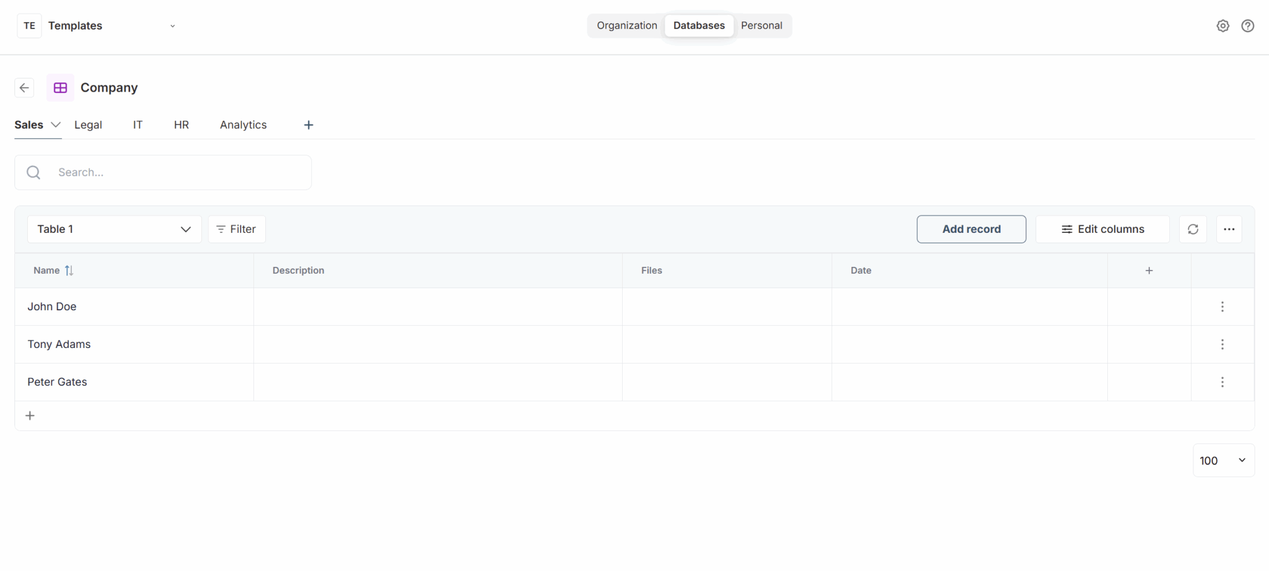Click the back arrow above Company
Viewport: 1269px width, 571px height.
click(24, 87)
